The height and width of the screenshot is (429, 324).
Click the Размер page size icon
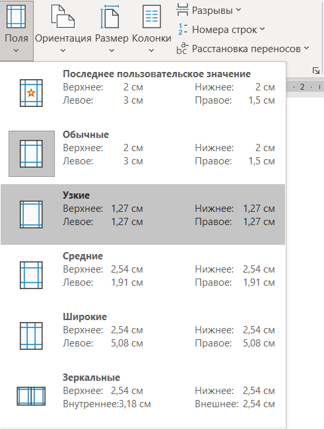point(110,16)
